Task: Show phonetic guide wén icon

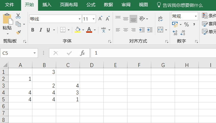Action: (103, 30)
